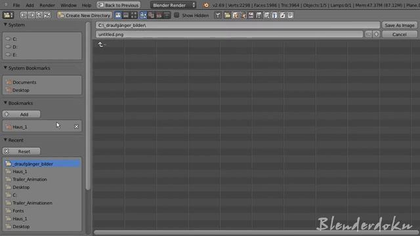Go to parent directory toolbar icon
Screen dimensions: 420x236
point(39,15)
